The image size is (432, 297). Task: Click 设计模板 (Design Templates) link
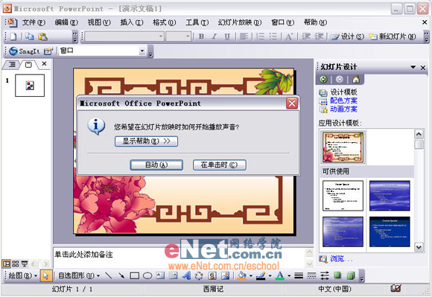coord(343,92)
